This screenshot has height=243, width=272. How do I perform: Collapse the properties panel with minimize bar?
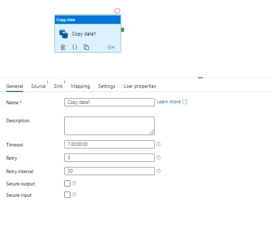(x=201, y=78)
